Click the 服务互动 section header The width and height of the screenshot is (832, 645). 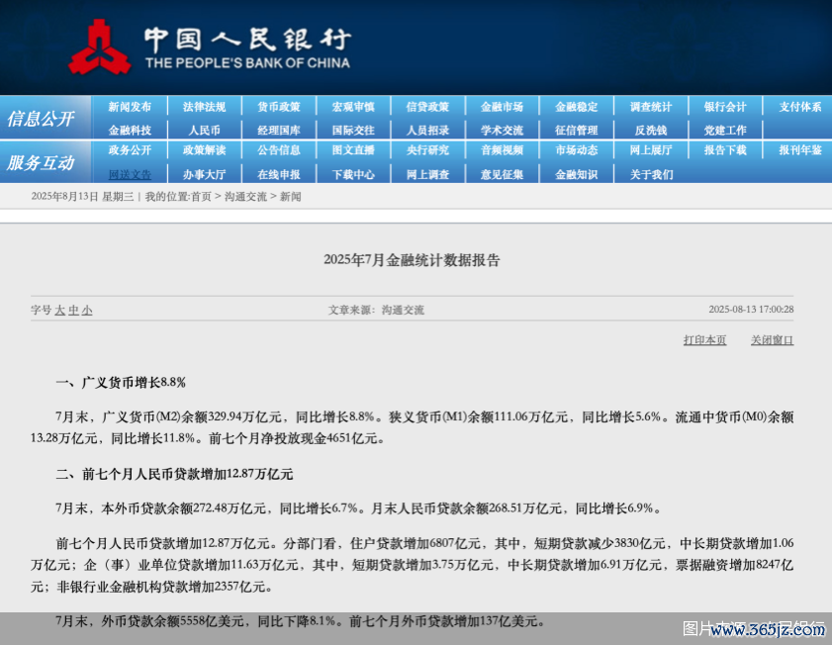pos(41,162)
